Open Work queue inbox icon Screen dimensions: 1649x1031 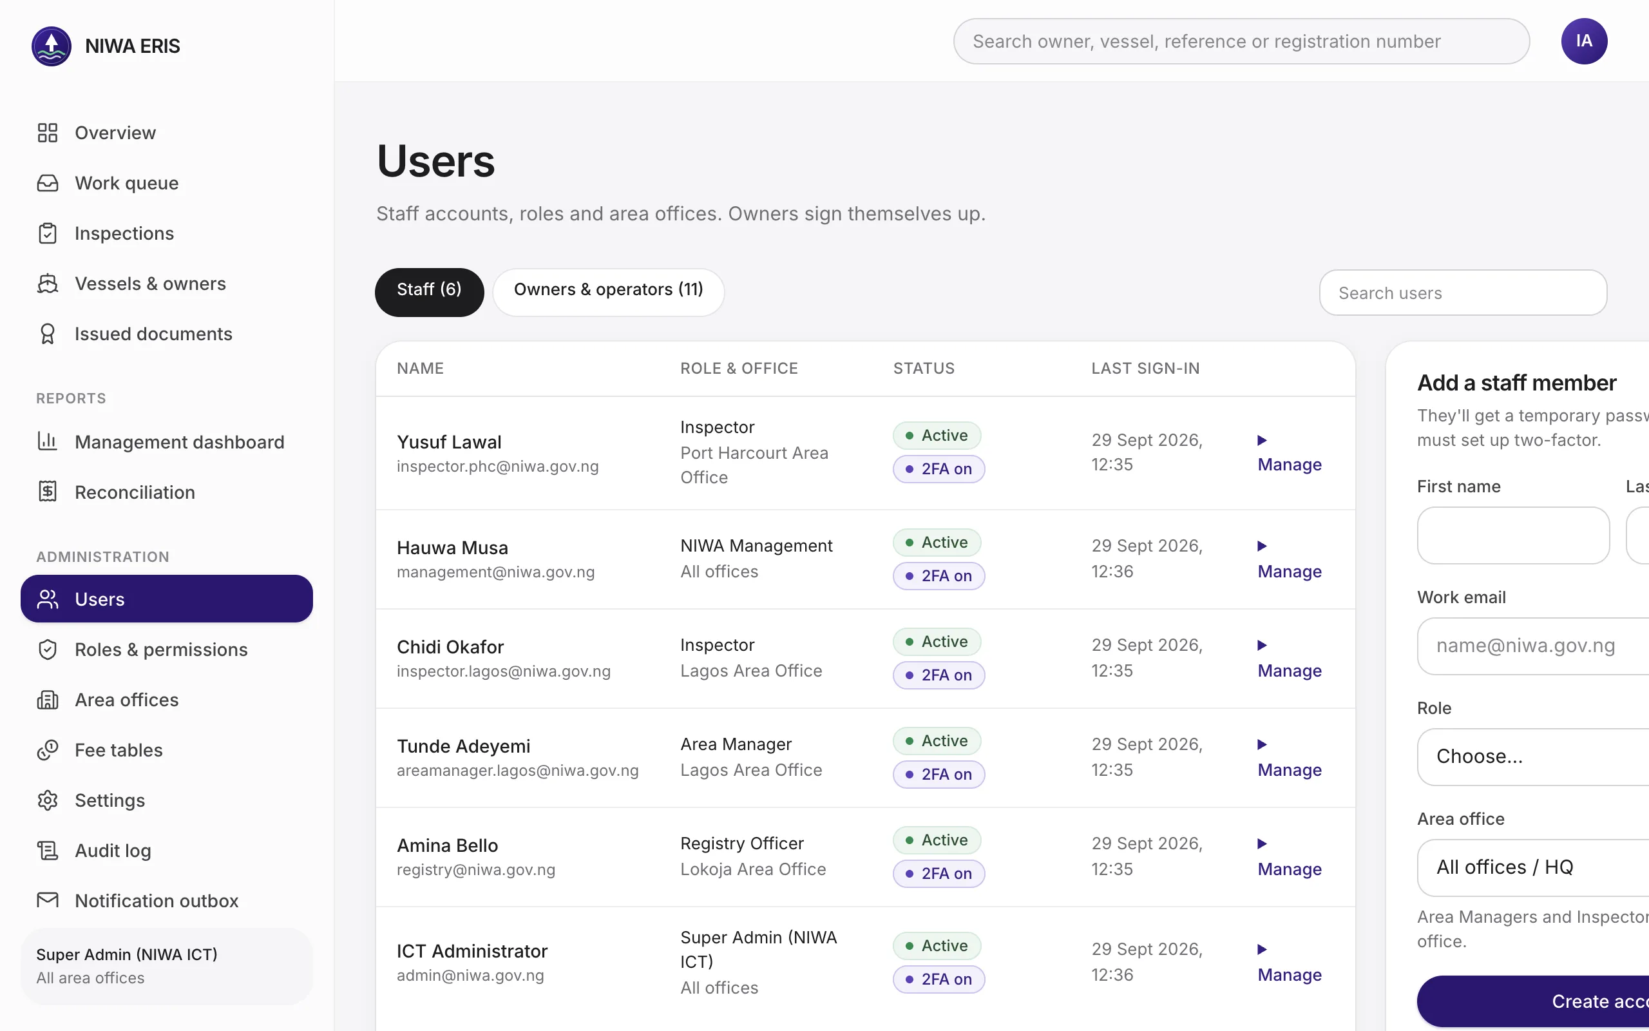[x=47, y=183]
